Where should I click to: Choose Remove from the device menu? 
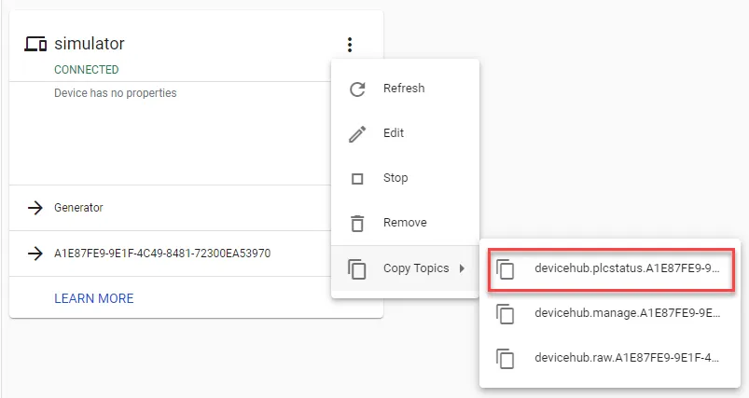(x=405, y=223)
